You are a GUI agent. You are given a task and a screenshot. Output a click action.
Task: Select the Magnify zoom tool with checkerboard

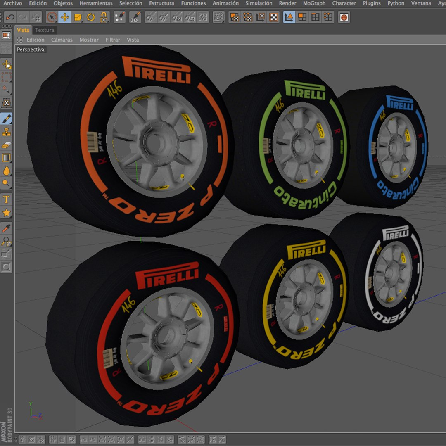coord(6,241)
